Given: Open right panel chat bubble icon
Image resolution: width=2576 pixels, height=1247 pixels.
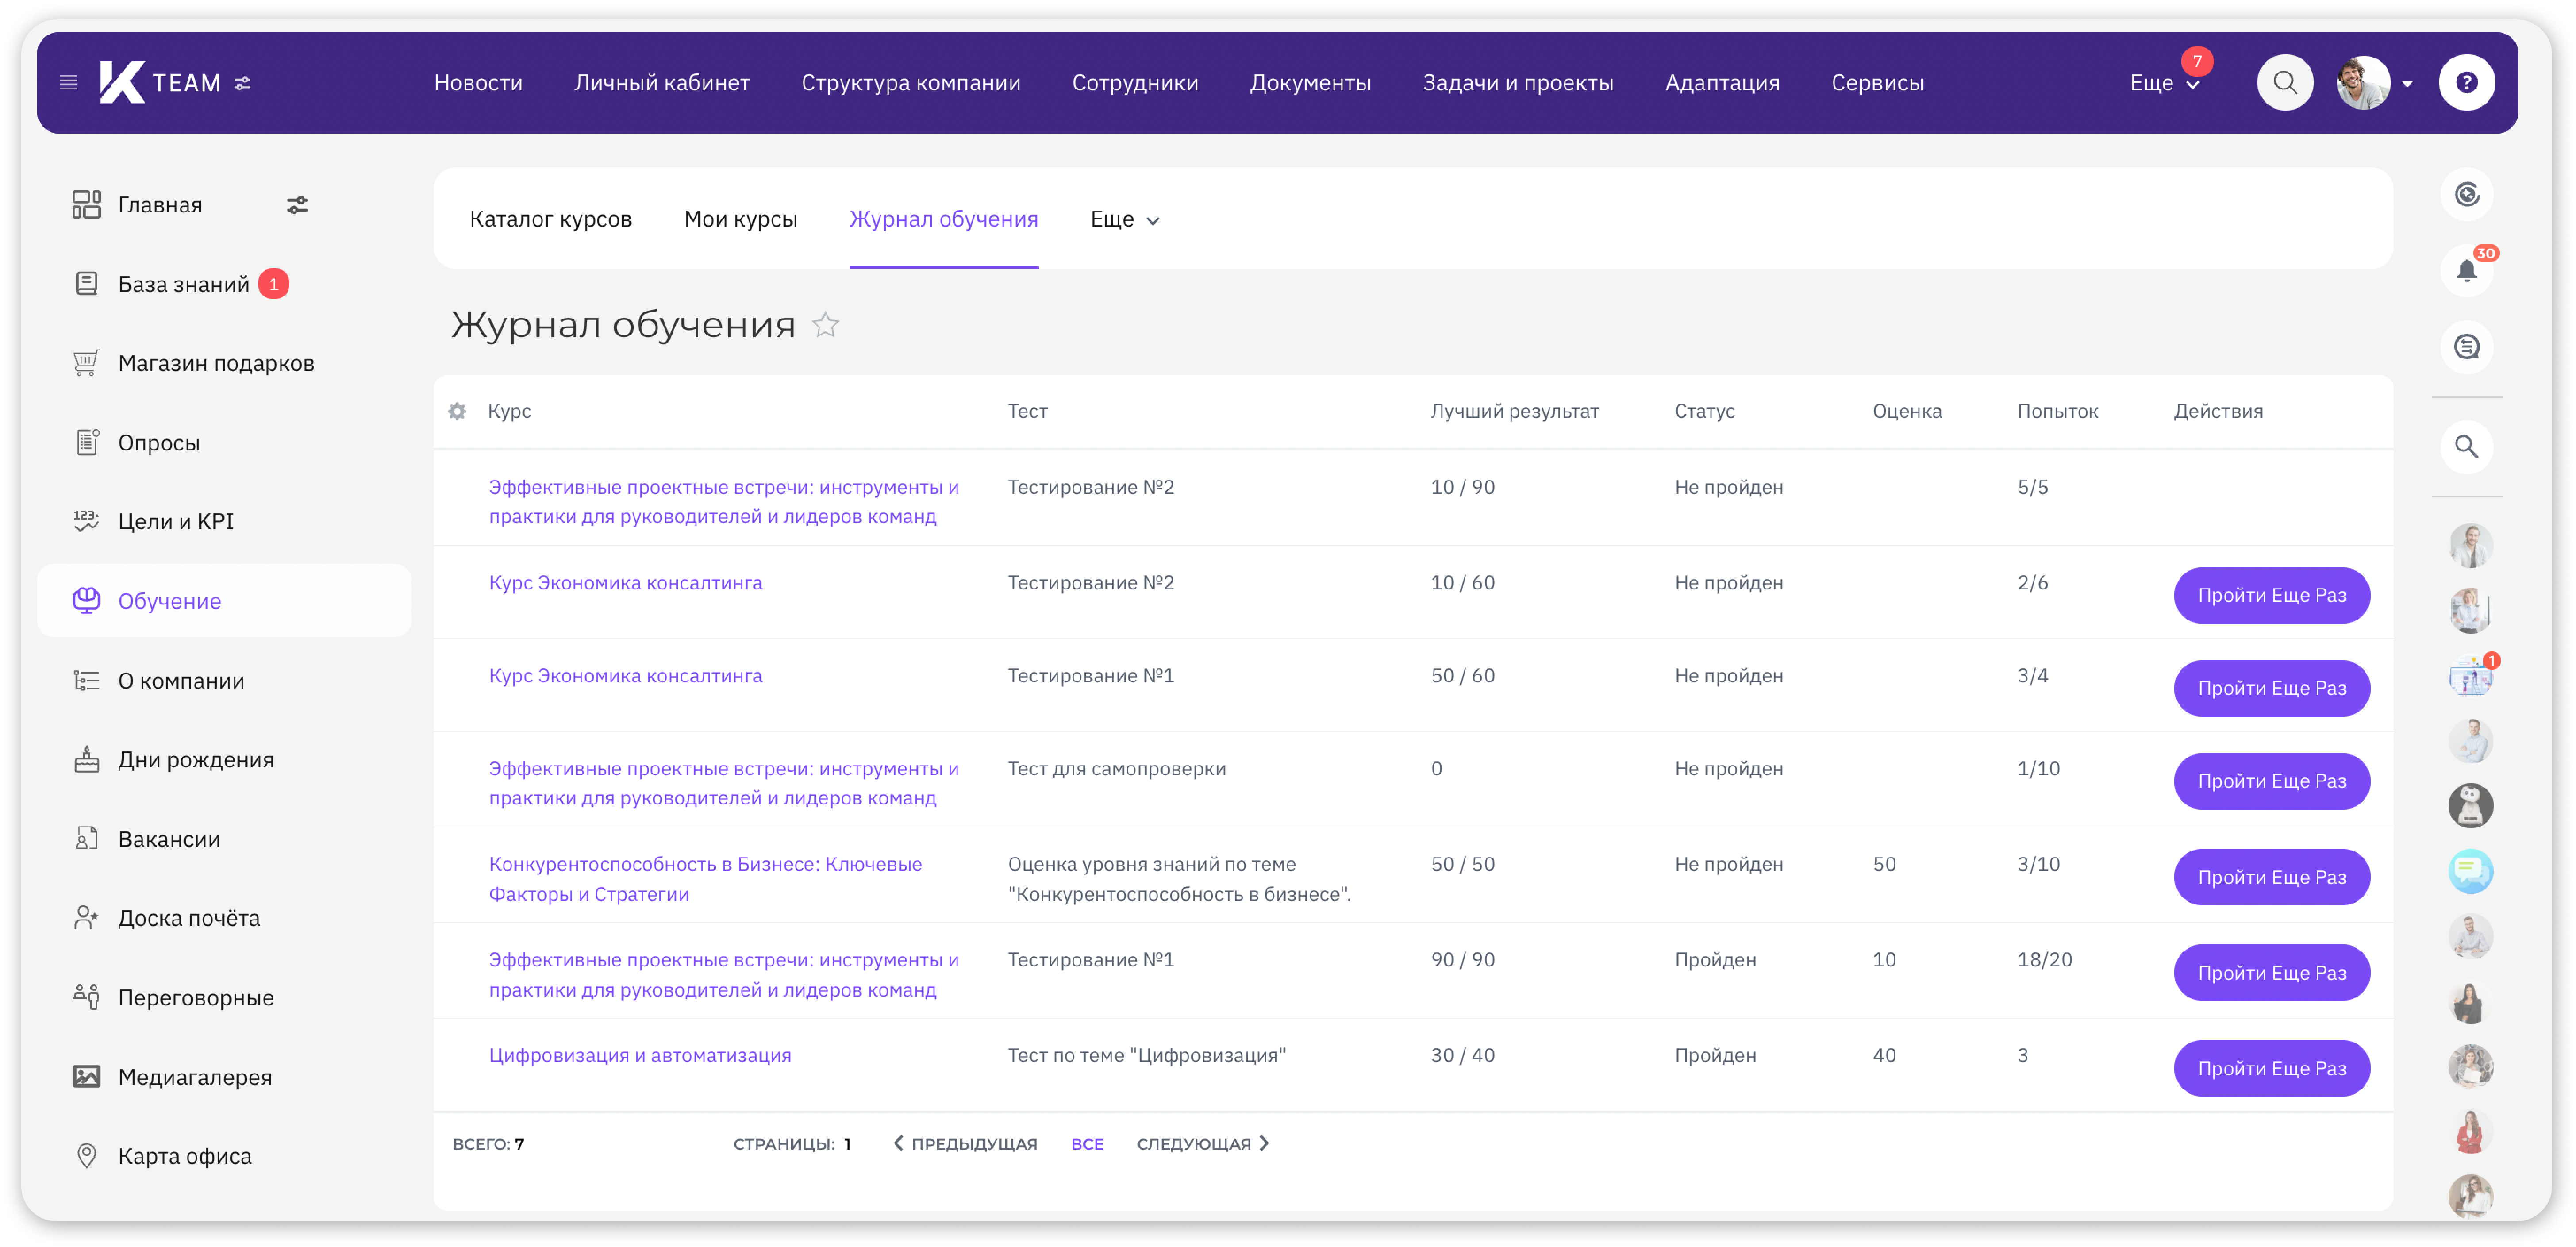Looking at the screenshot, I should click(x=2467, y=347).
